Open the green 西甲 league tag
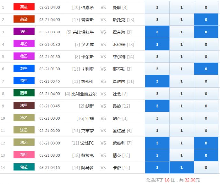 point(24,94)
